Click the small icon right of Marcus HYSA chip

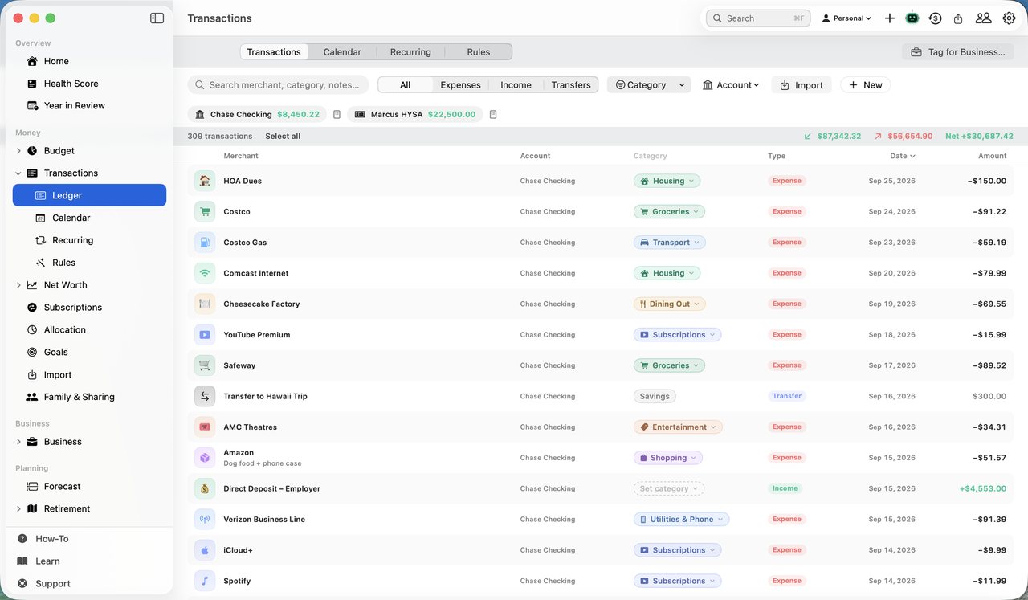coord(493,115)
